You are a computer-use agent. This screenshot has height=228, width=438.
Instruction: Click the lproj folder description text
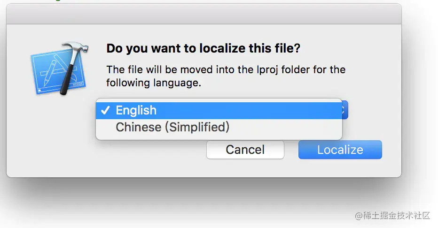(226, 70)
